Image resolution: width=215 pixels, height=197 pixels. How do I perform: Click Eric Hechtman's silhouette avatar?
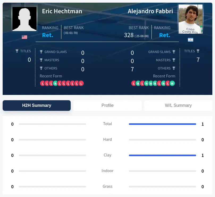tap(24, 19)
